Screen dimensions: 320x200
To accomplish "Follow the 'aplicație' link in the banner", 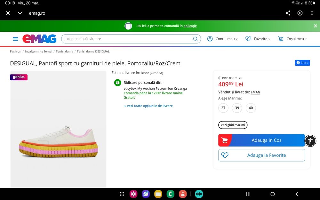I will (x=190, y=26).
